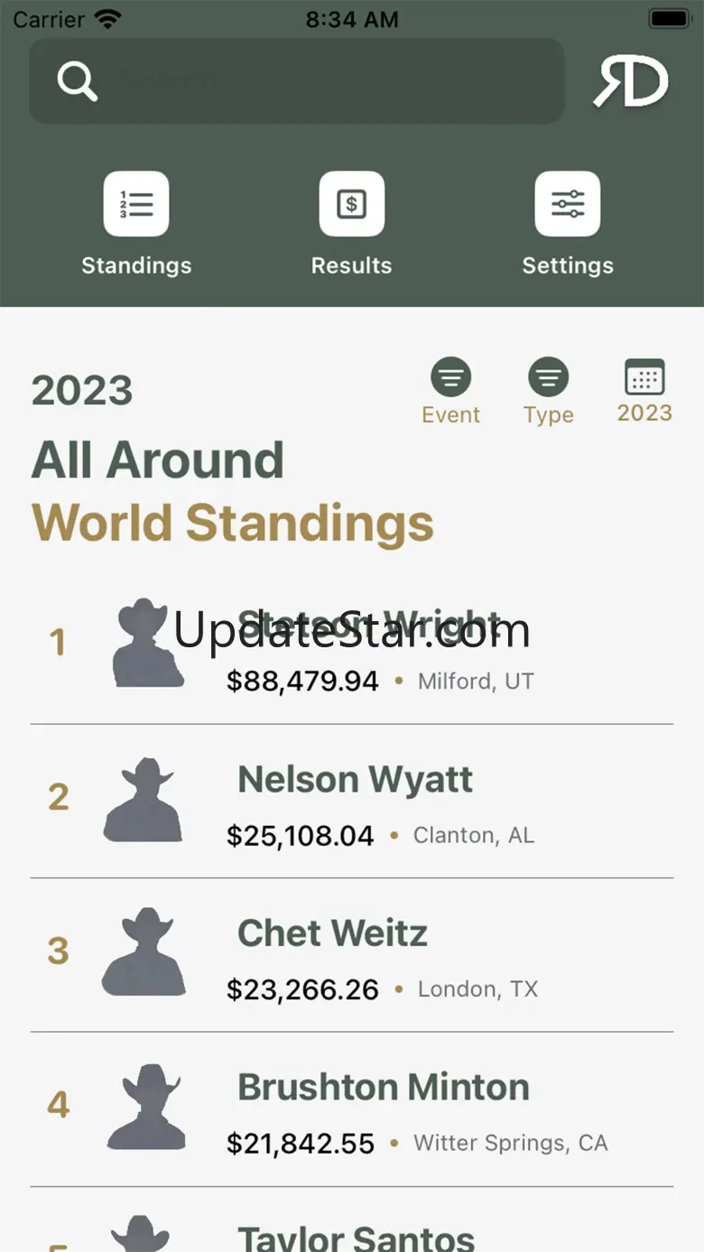This screenshot has width=704, height=1252.
Task: Tap Chet Weitz's cowboy silhouette avatar
Action: tap(144, 953)
